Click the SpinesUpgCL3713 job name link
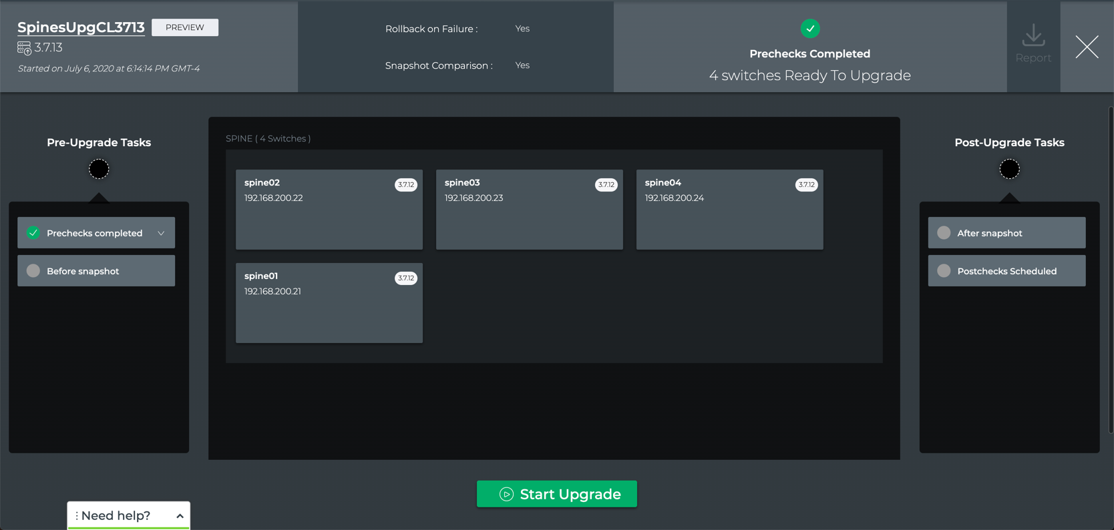The height and width of the screenshot is (530, 1114). pos(81,27)
